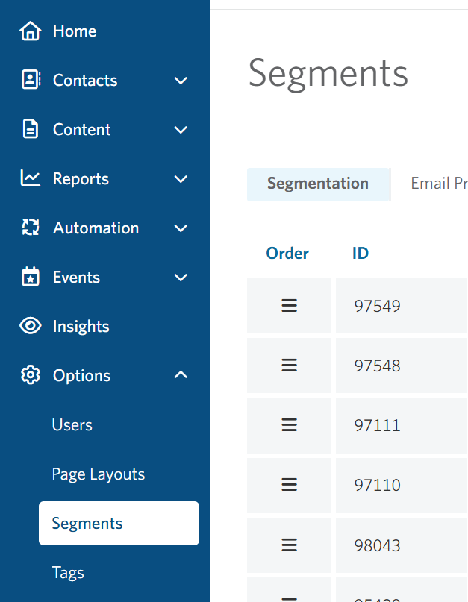Screen dimensions: 468x602
Task: Open Page Layouts under Options
Action: (99, 474)
